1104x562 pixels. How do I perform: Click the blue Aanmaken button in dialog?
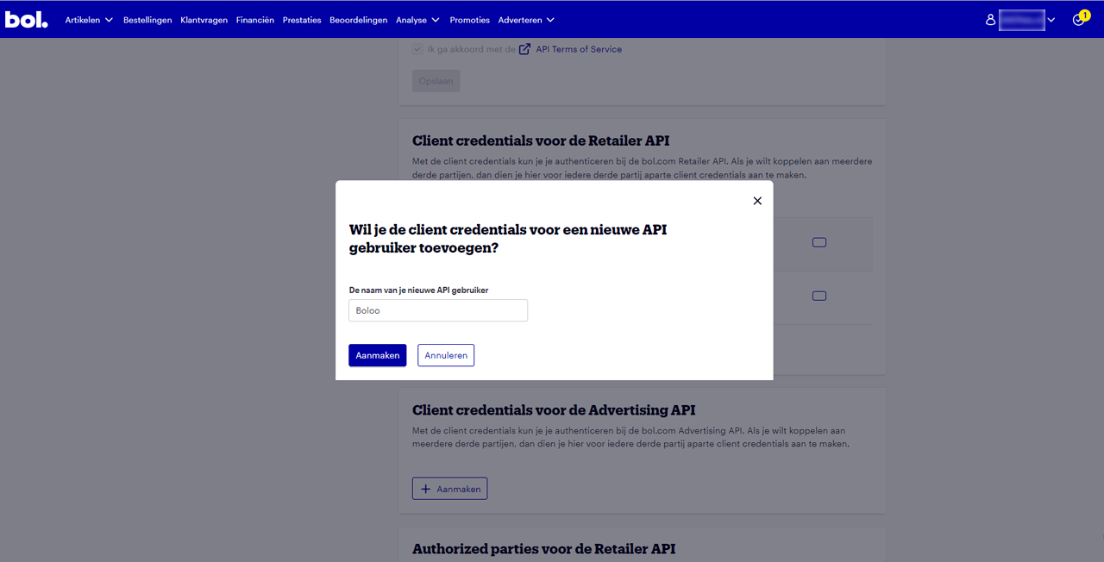tap(378, 355)
